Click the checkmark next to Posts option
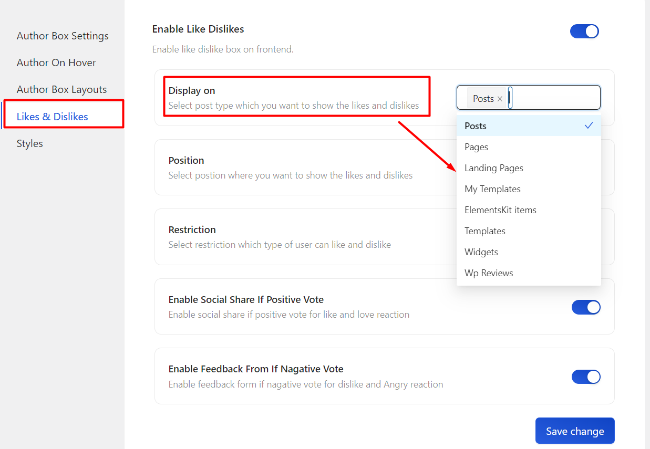The image size is (650, 449). pyautogui.click(x=589, y=126)
